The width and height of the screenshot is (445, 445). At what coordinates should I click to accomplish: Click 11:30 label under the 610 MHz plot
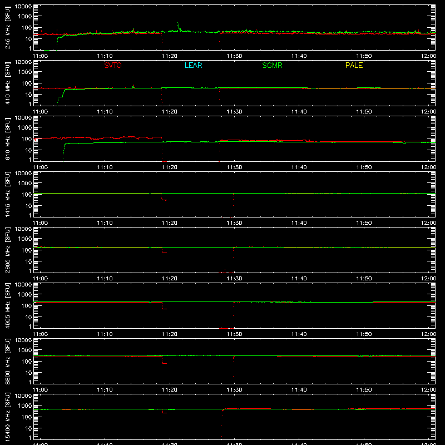tap(234, 167)
